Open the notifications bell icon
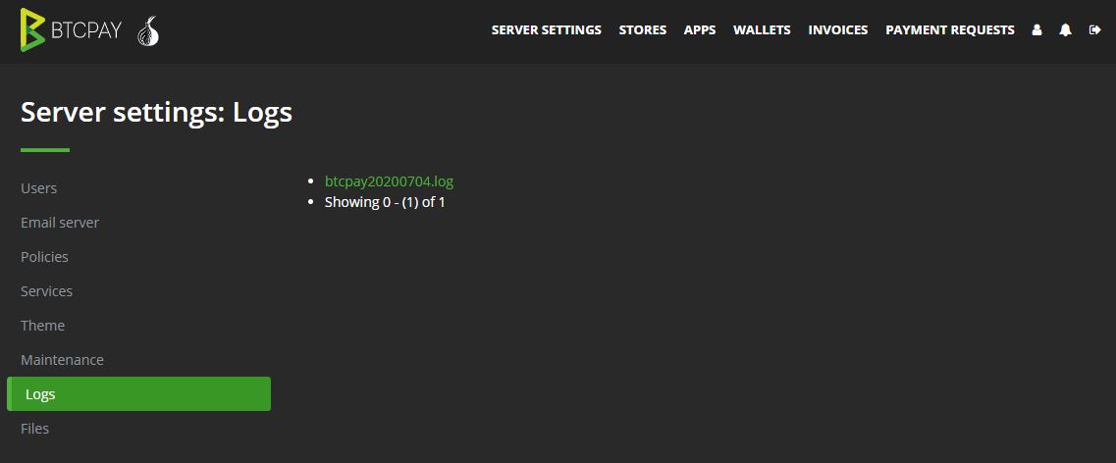The width and height of the screenshot is (1116, 463). click(1066, 29)
